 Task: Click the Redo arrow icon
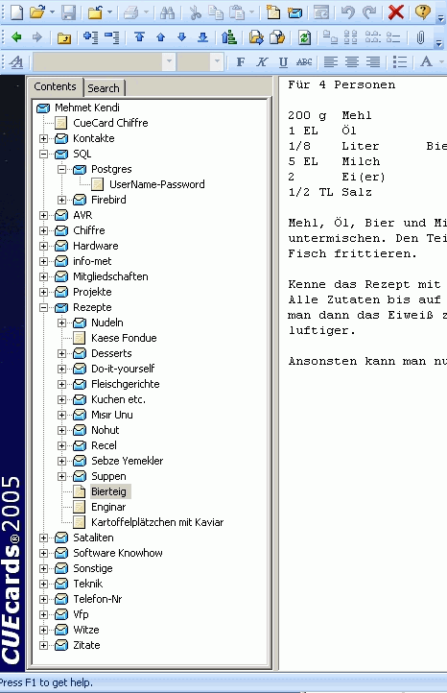369,12
